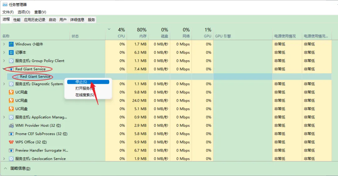Image resolution: width=338 pixels, height=176 pixels.
Task: Select the WPS Office (32 位) icon
Action: (x=11, y=142)
